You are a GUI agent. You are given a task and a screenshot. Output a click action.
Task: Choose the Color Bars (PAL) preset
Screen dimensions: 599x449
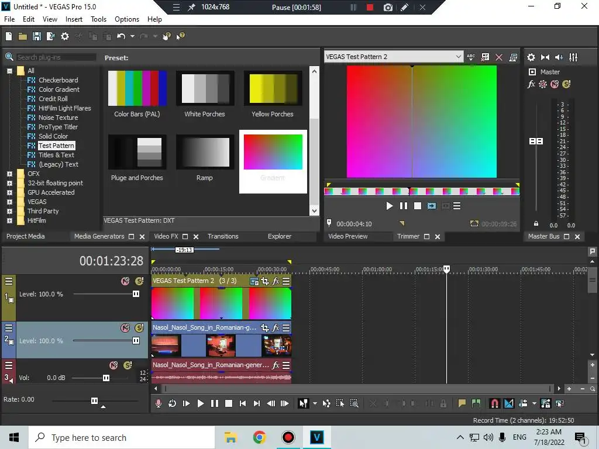[137, 89]
